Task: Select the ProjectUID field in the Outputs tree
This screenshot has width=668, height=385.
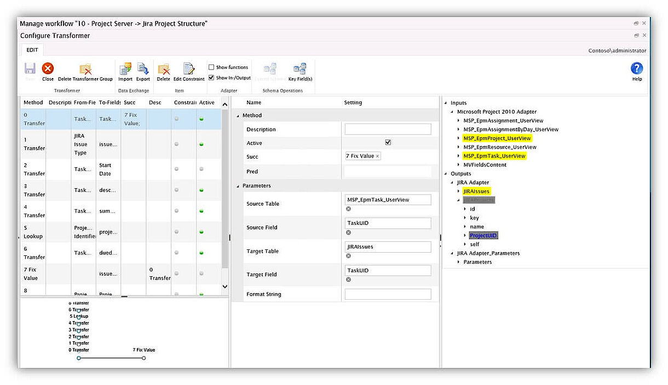Action: tap(483, 236)
